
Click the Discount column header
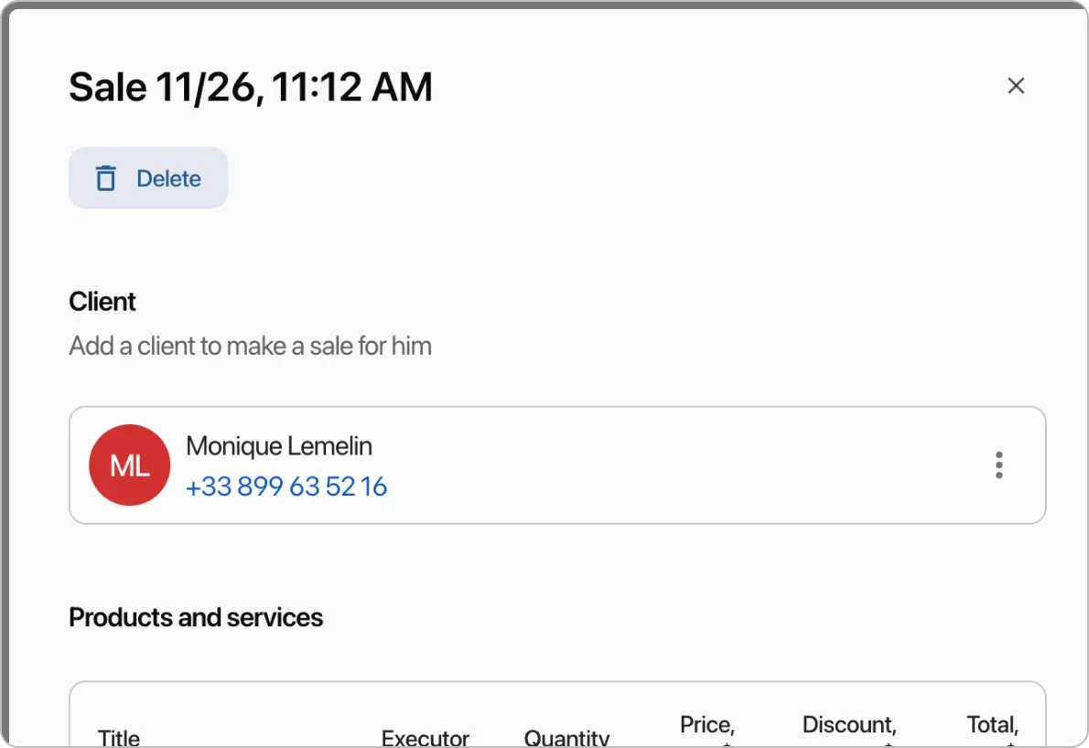click(x=848, y=725)
